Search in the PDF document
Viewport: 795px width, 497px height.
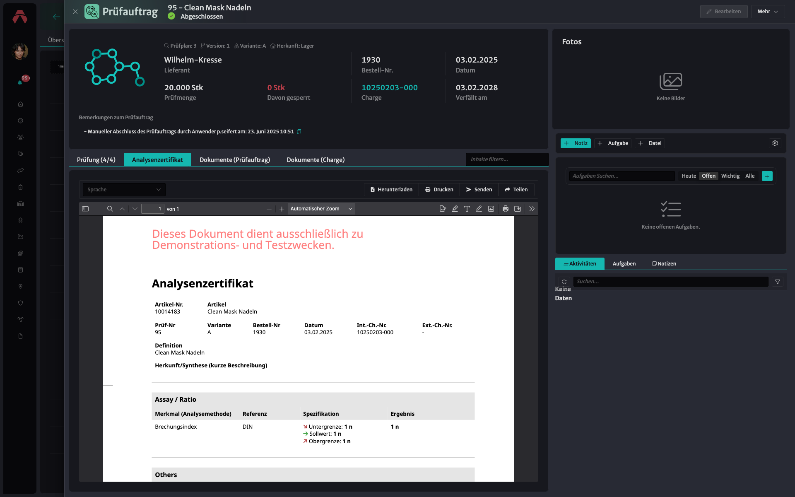pos(110,209)
